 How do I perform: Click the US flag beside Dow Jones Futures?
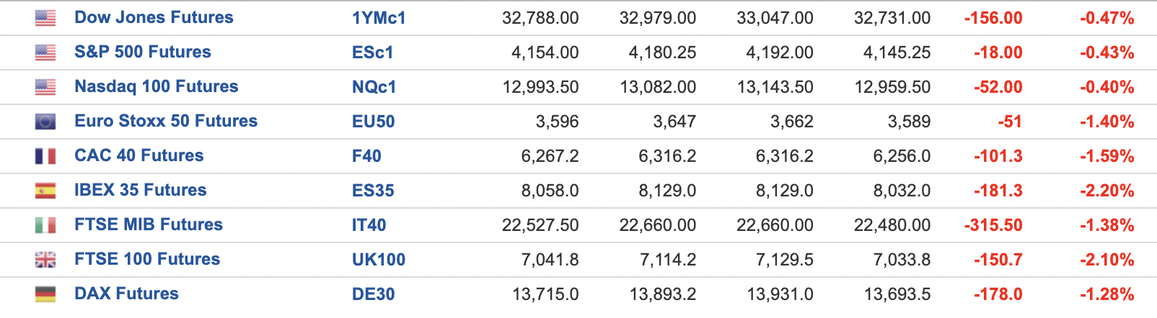point(45,18)
